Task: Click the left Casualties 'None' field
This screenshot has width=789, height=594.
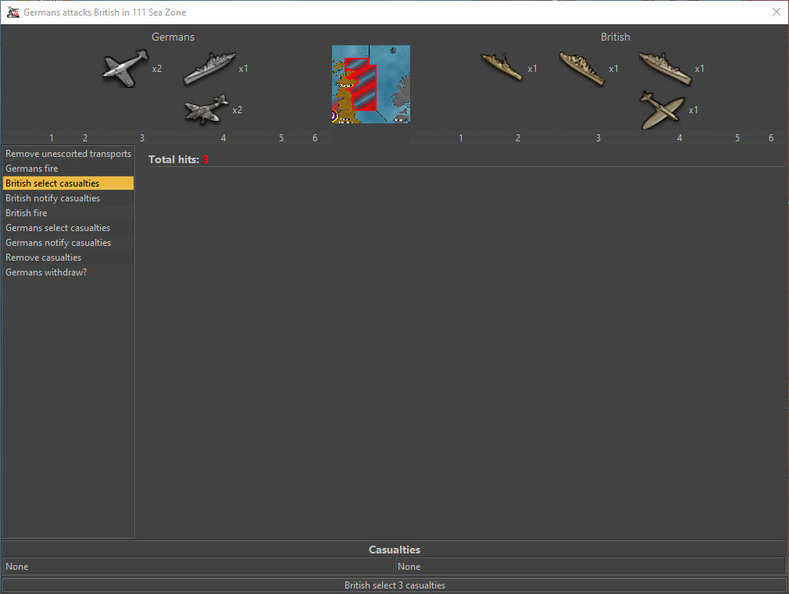Action: [x=197, y=567]
